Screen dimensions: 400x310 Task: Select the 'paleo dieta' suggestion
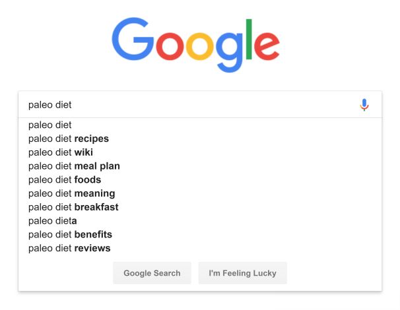(x=53, y=221)
